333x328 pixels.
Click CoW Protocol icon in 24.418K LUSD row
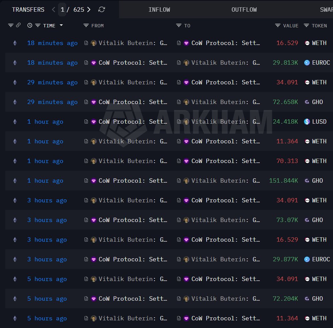(93, 122)
